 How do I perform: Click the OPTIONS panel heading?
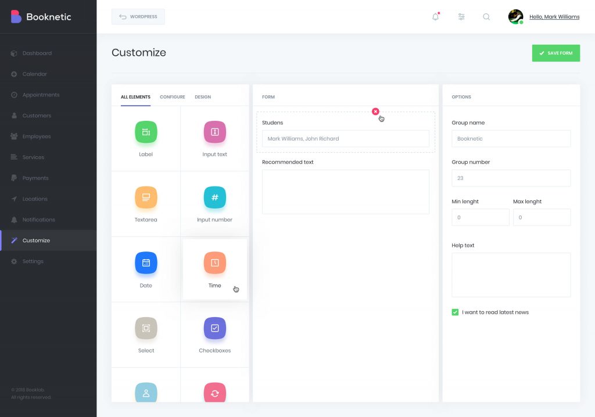pos(461,97)
